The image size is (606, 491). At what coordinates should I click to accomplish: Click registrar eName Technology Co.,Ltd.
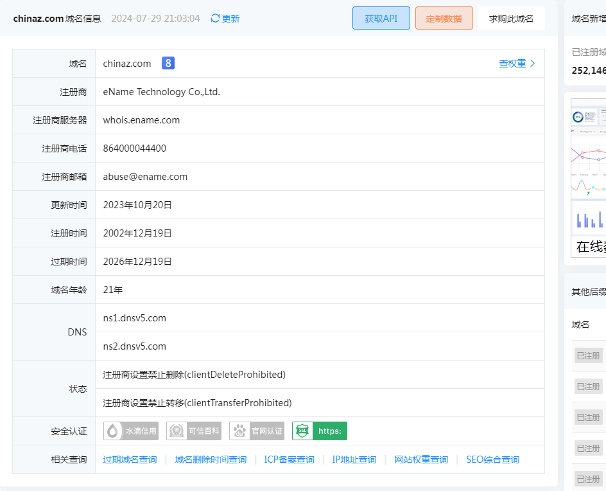[x=162, y=92]
